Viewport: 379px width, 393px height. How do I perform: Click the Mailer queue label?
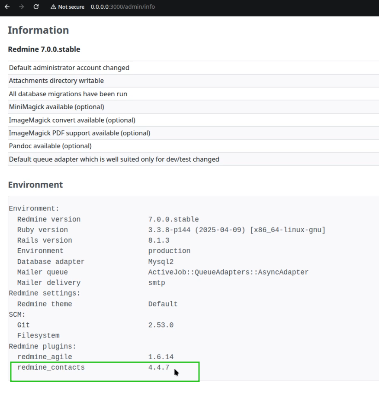pyautogui.click(x=42, y=272)
